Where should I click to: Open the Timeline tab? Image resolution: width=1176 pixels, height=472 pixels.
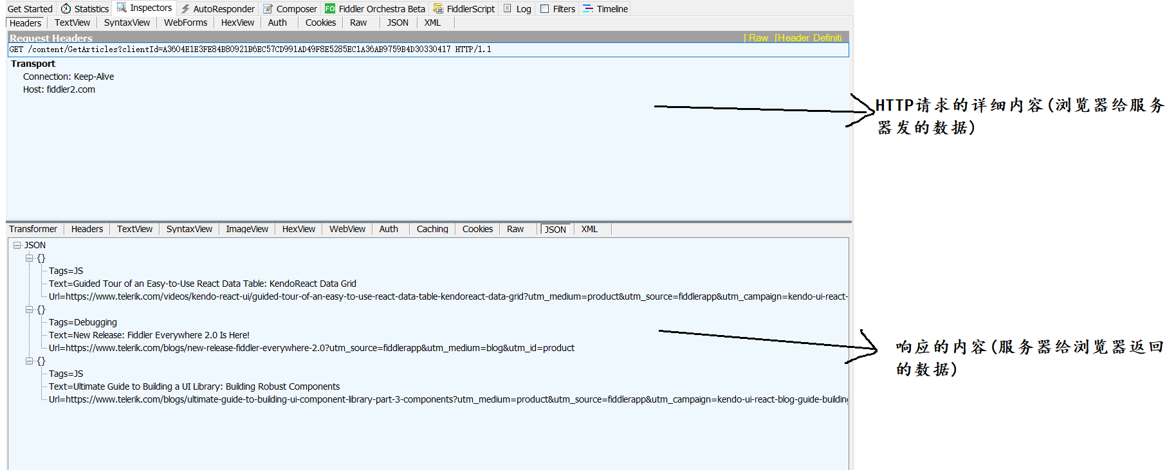[x=605, y=8]
